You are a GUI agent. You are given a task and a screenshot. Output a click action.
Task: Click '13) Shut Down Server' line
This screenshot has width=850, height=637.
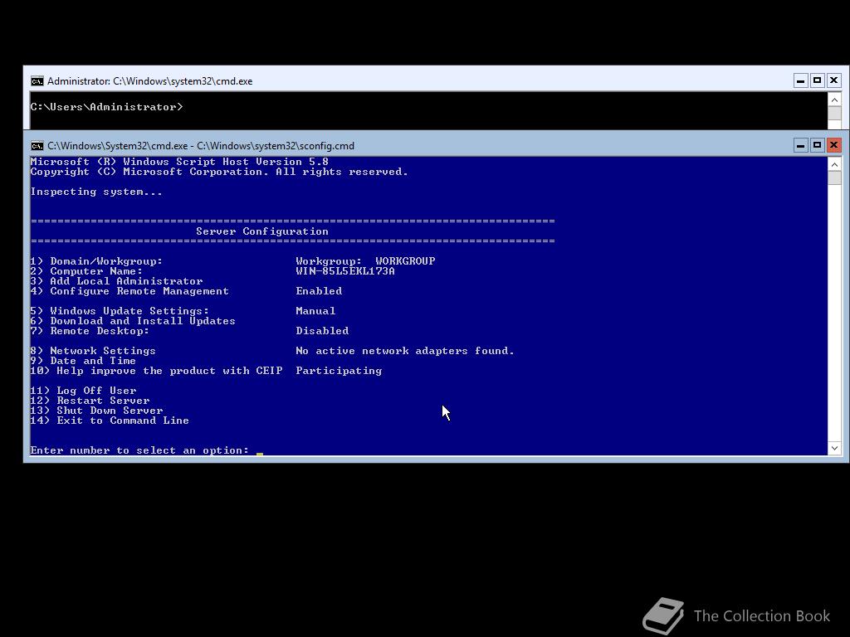[96, 410]
